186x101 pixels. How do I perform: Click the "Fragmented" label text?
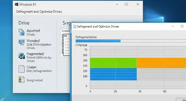click(35, 54)
